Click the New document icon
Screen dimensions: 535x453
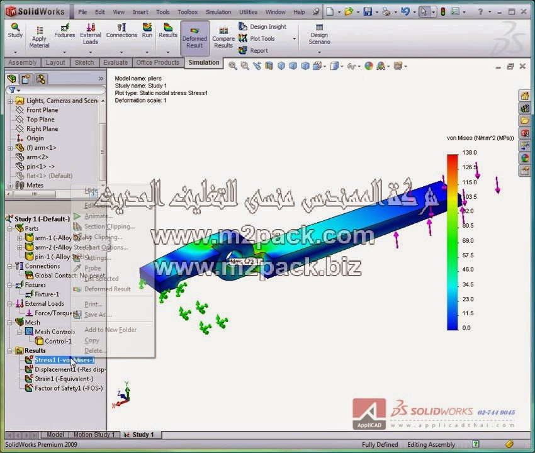[330, 12]
